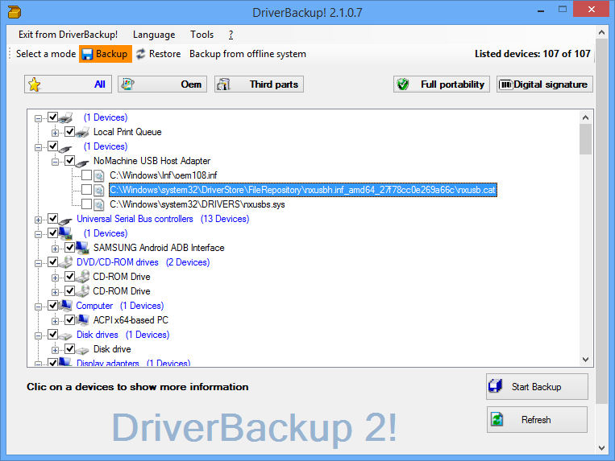Select the nxusbs.sys driver file entry
Screen dimensions: 615x461
coord(197,204)
